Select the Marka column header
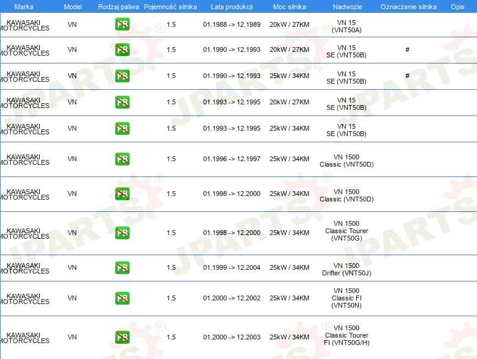477x359 pixels. click(x=24, y=7)
